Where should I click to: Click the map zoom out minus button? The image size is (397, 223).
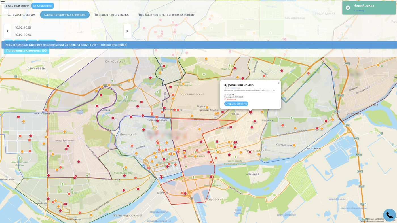click(5, 12)
